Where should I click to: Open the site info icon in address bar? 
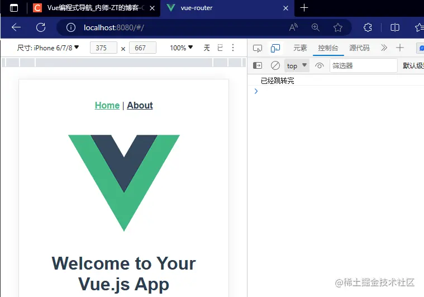click(x=71, y=27)
